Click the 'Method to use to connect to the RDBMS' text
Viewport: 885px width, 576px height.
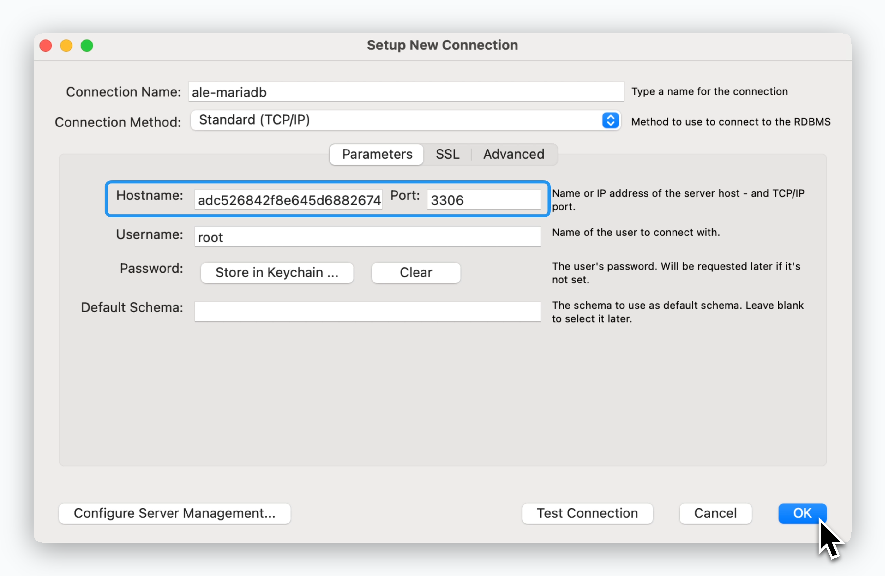(x=731, y=122)
